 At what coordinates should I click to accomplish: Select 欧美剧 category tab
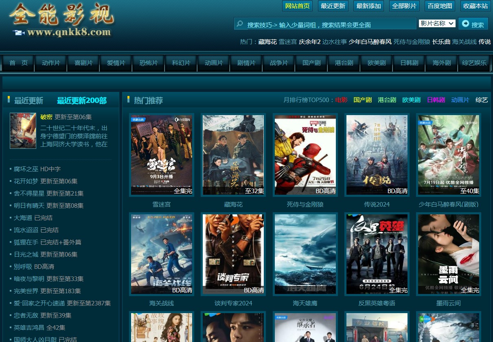[377, 63]
